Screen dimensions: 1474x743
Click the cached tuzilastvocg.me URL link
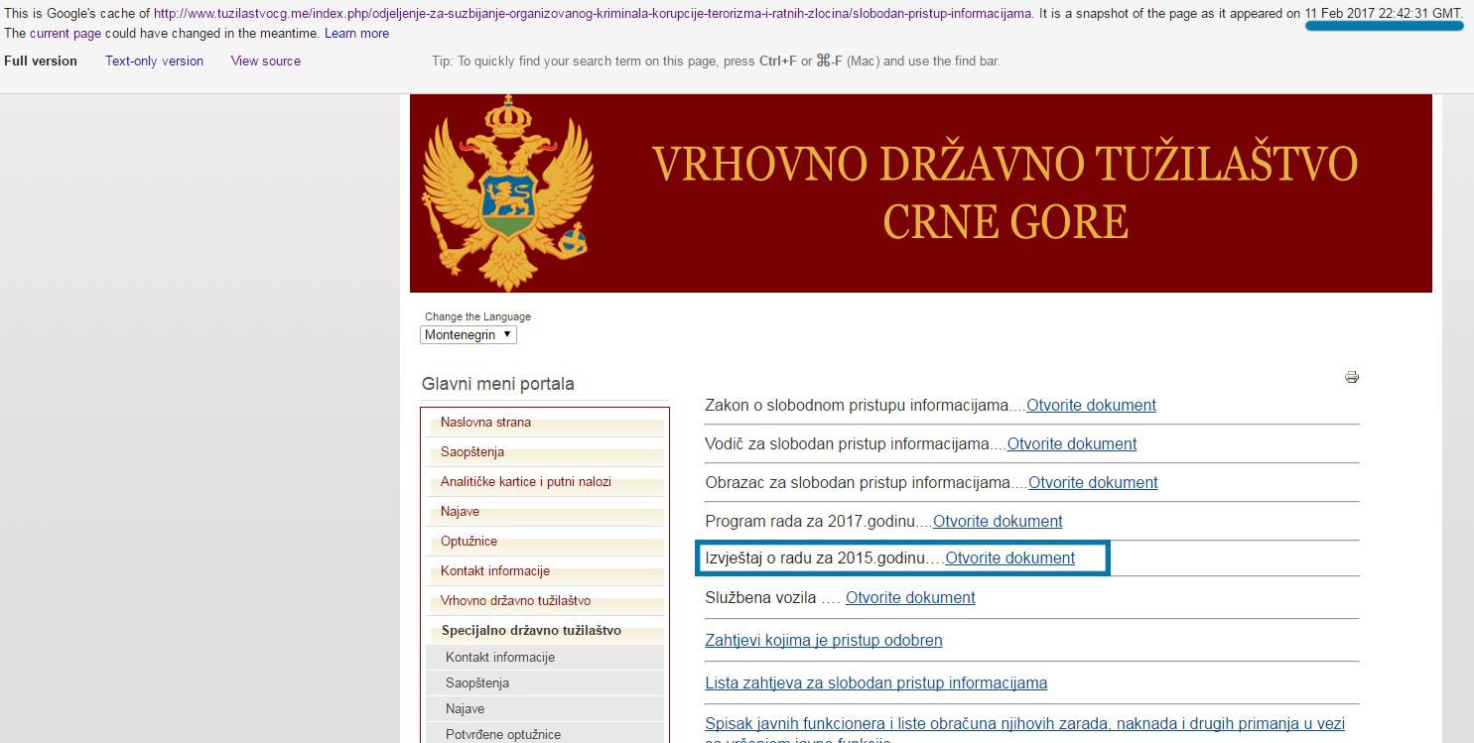tap(593, 14)
